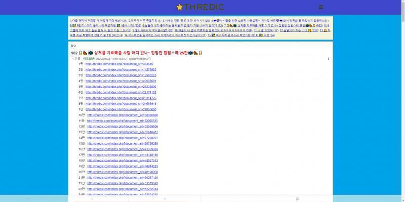Open top-list thread 12 with (816) replies
405x202 pixels.
click(299, 30)
